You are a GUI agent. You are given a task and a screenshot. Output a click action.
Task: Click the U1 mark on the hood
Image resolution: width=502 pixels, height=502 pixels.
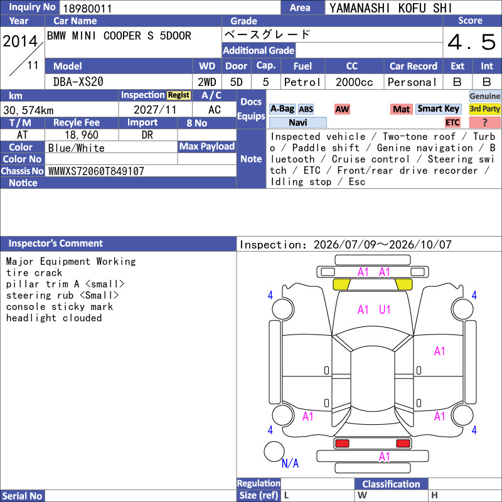(385, 309)
